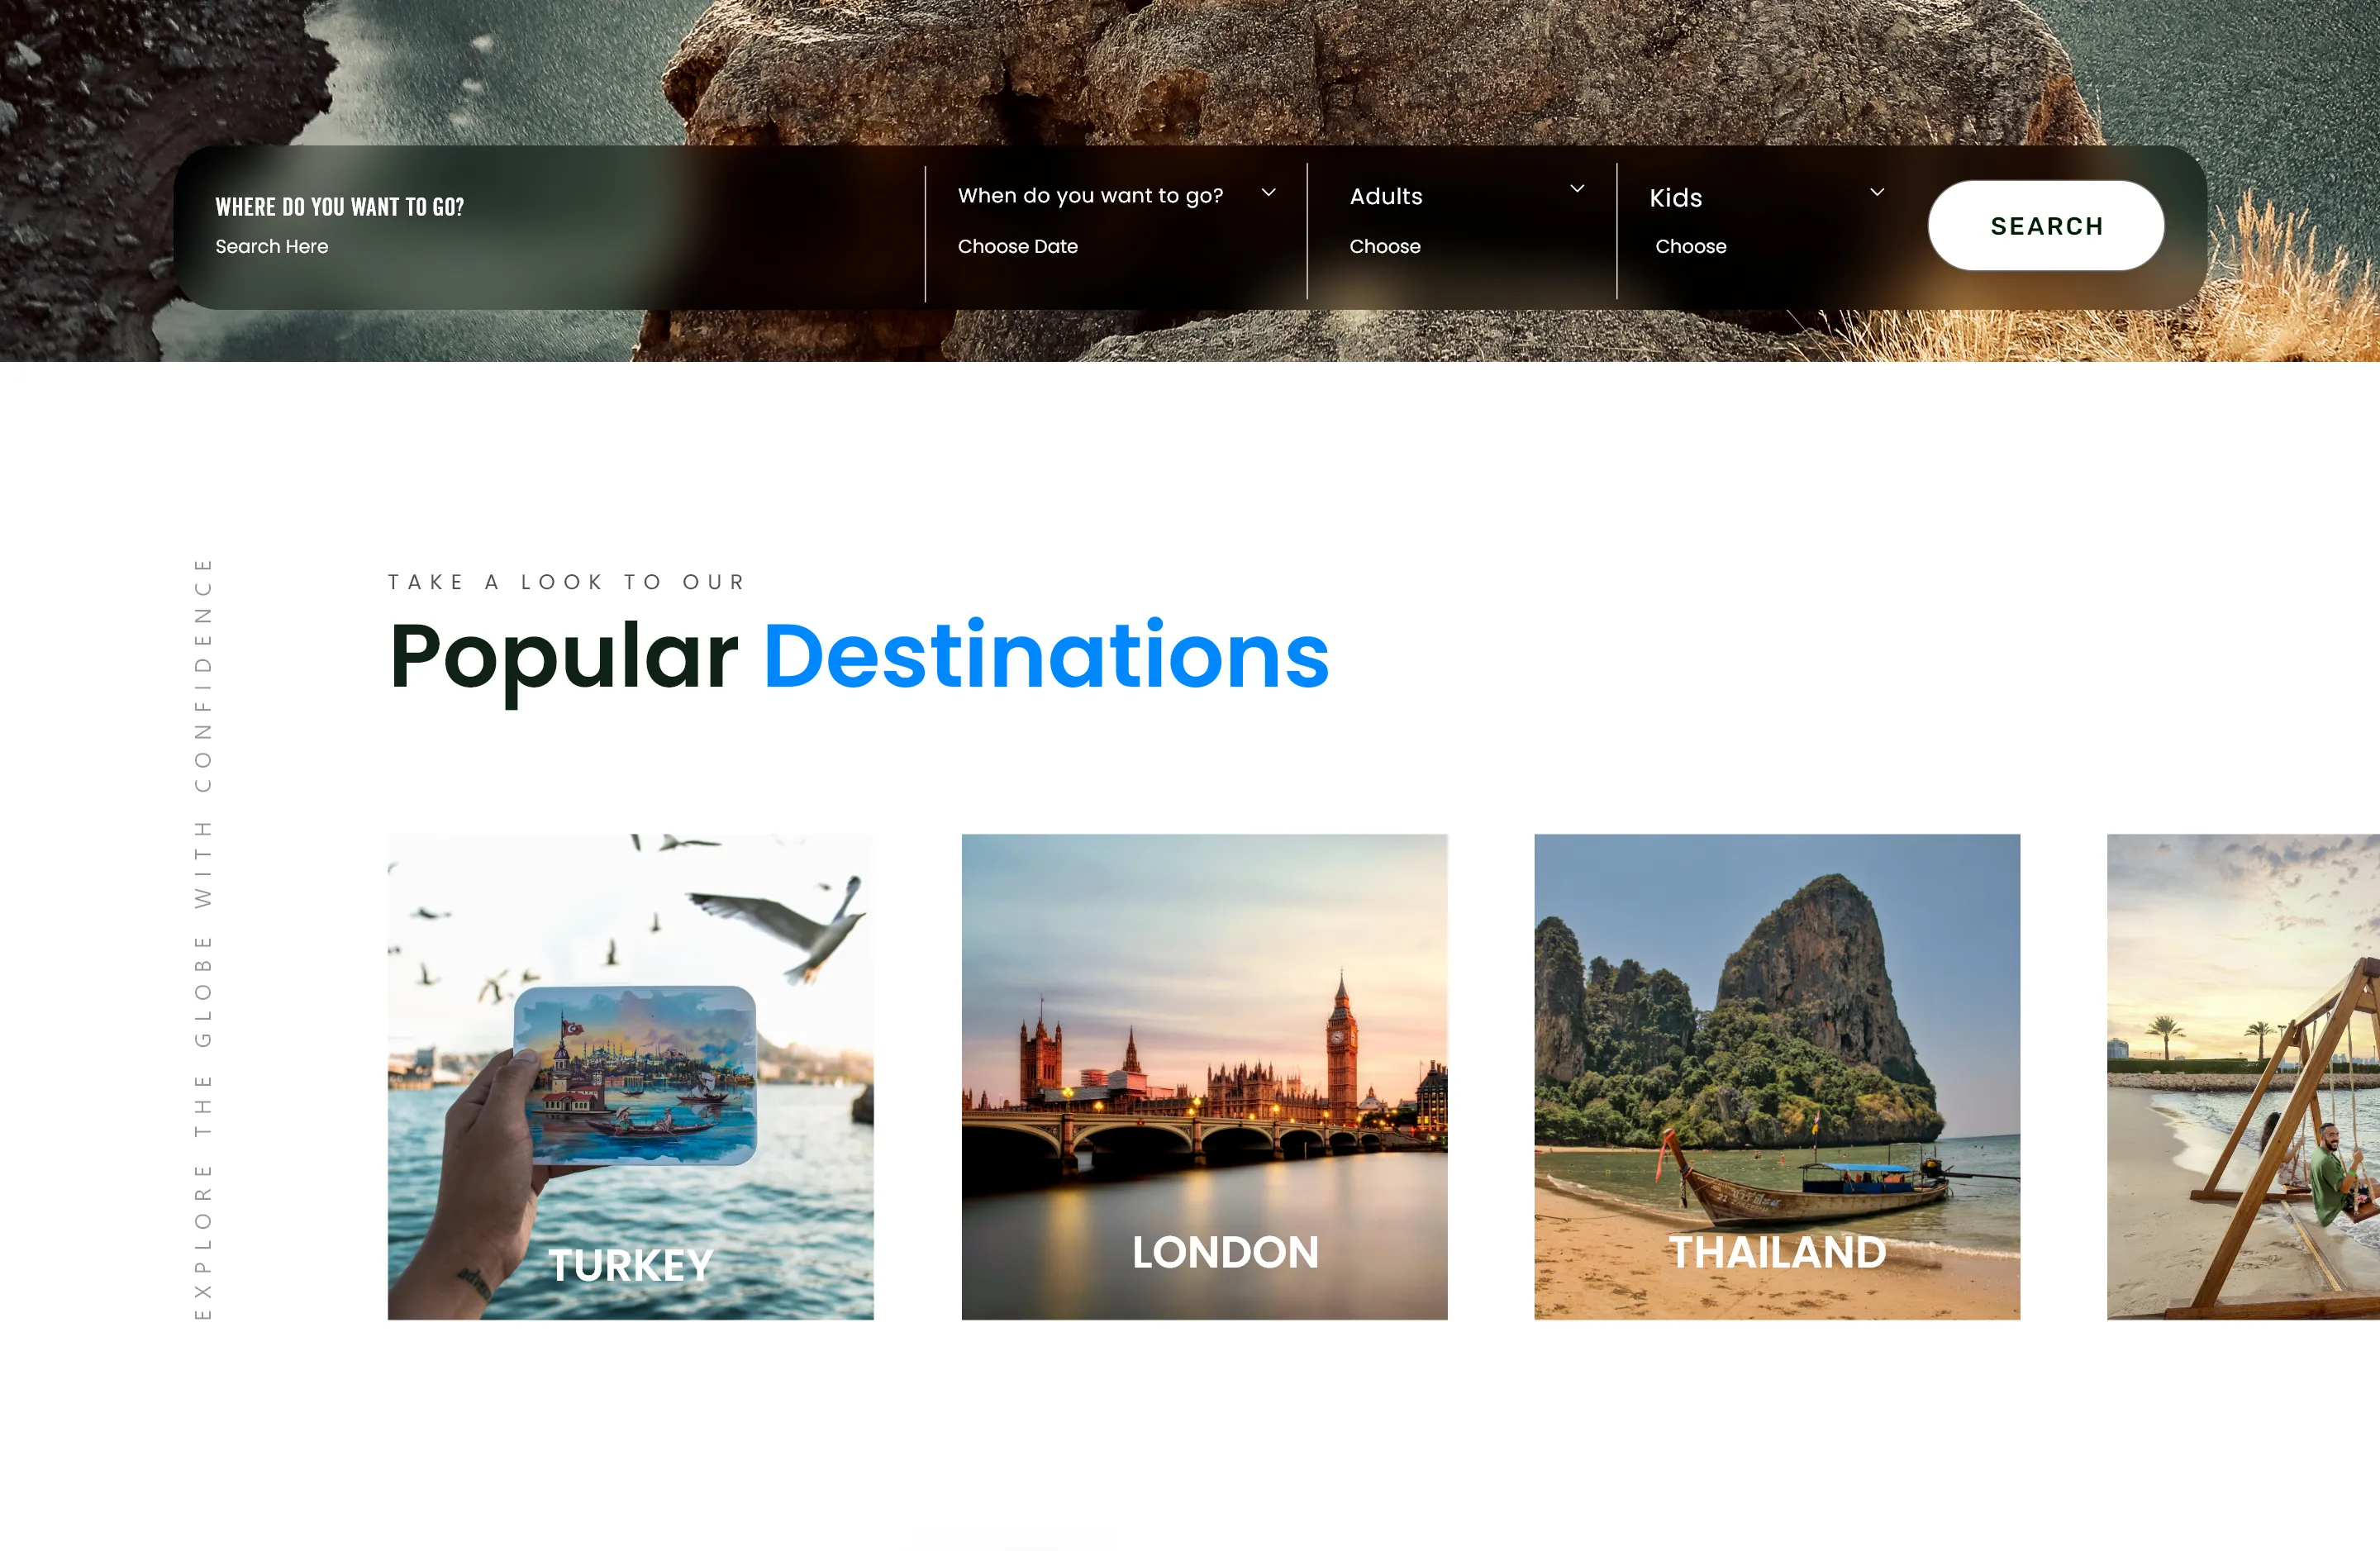Open the Turkey destination card
This screenshot has height=1551, width=2380.
631,1077
